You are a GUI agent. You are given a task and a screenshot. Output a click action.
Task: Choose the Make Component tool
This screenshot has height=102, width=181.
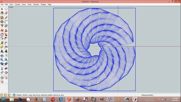[x=6, y=9]
